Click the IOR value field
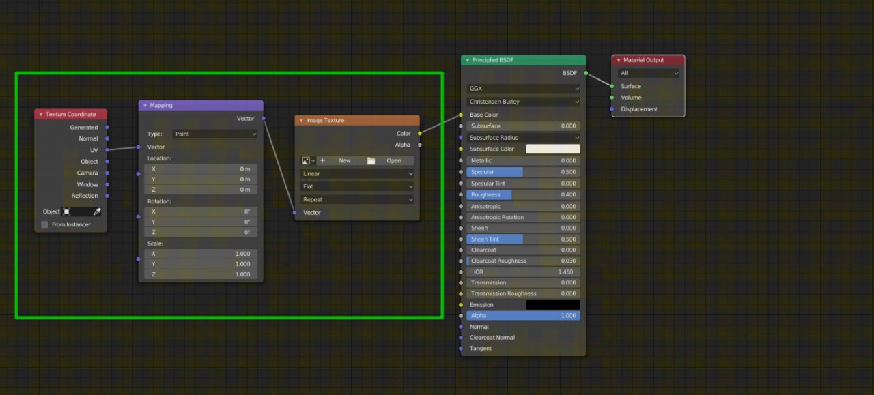The image size is (874, 395). tap(524, 272)
